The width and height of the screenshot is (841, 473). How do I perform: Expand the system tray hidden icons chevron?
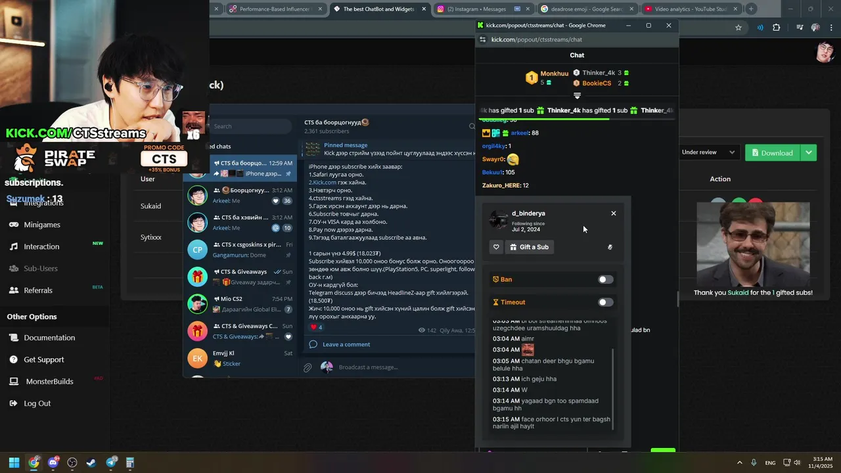coord(740,462)
